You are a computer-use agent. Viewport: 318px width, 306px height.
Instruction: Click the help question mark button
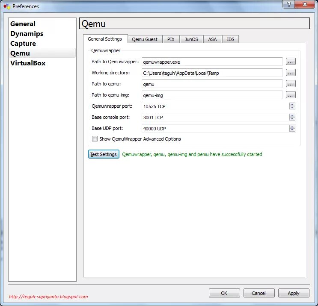[288, 4]
